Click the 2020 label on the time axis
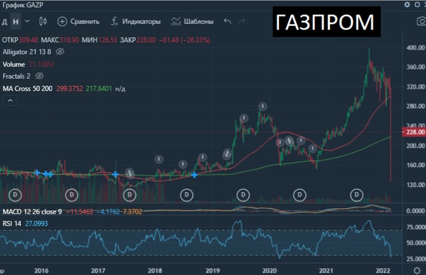This screenshot has width=426, height=275. point(270,271)
